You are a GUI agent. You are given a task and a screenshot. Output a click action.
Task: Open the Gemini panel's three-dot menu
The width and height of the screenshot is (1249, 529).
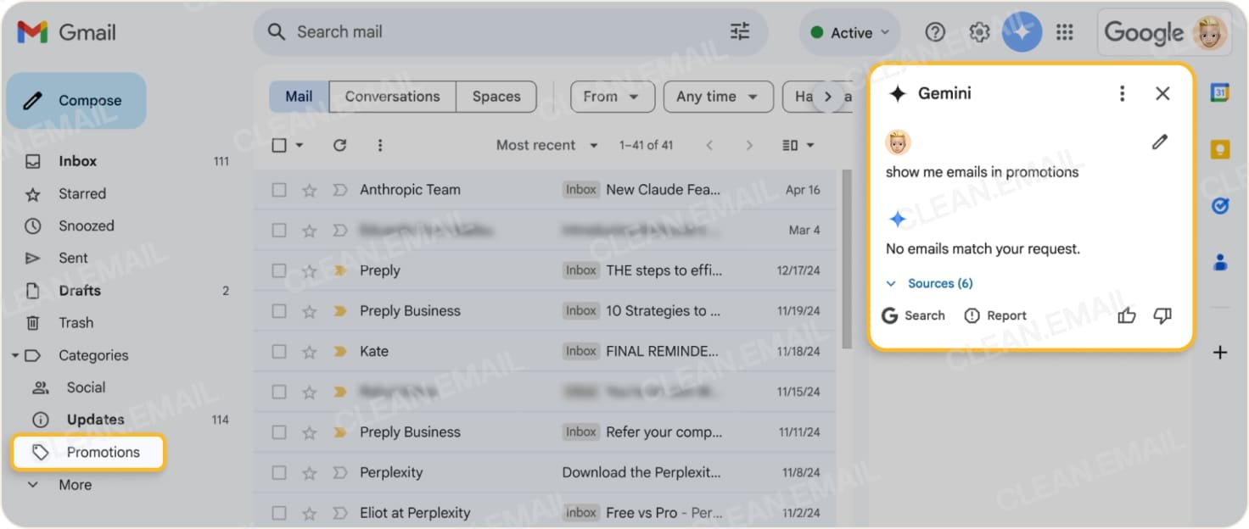[x=1122, y=93]
